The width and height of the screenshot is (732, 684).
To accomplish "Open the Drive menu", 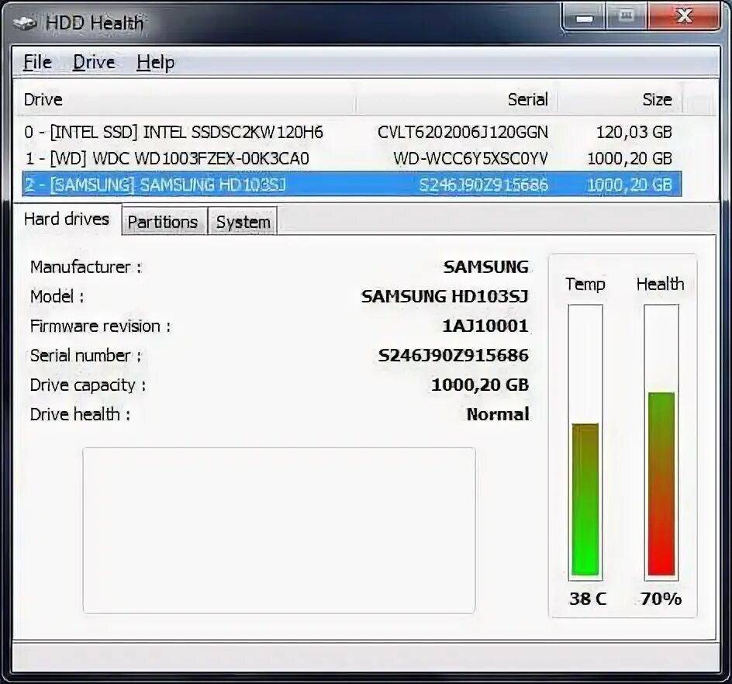I will pyautogui.click(x=94, y=62).
